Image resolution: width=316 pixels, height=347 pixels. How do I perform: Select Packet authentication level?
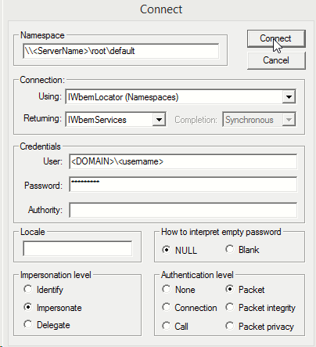(x=245, y=290)
